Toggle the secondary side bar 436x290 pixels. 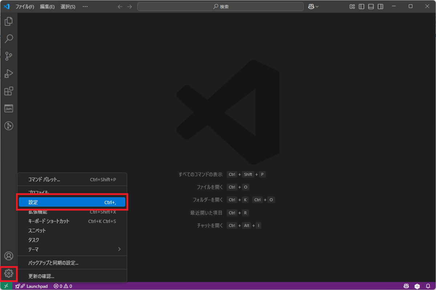(x=380, y=7)
